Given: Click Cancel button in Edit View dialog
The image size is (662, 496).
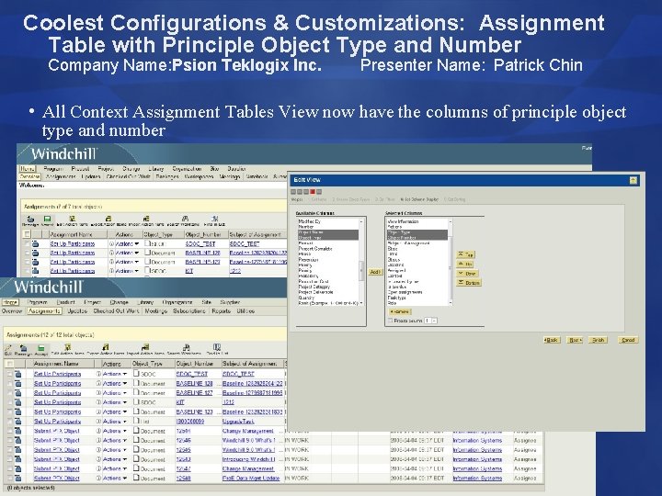Looking at the screenshot, I should click(x=628, y=340).
